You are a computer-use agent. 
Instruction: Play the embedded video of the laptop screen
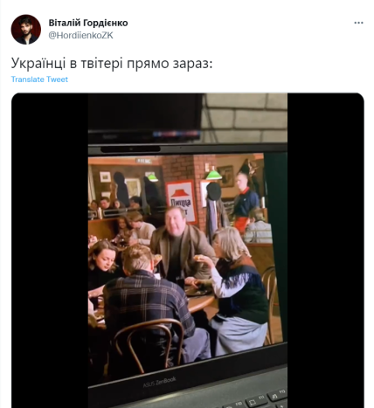point(188,251)
